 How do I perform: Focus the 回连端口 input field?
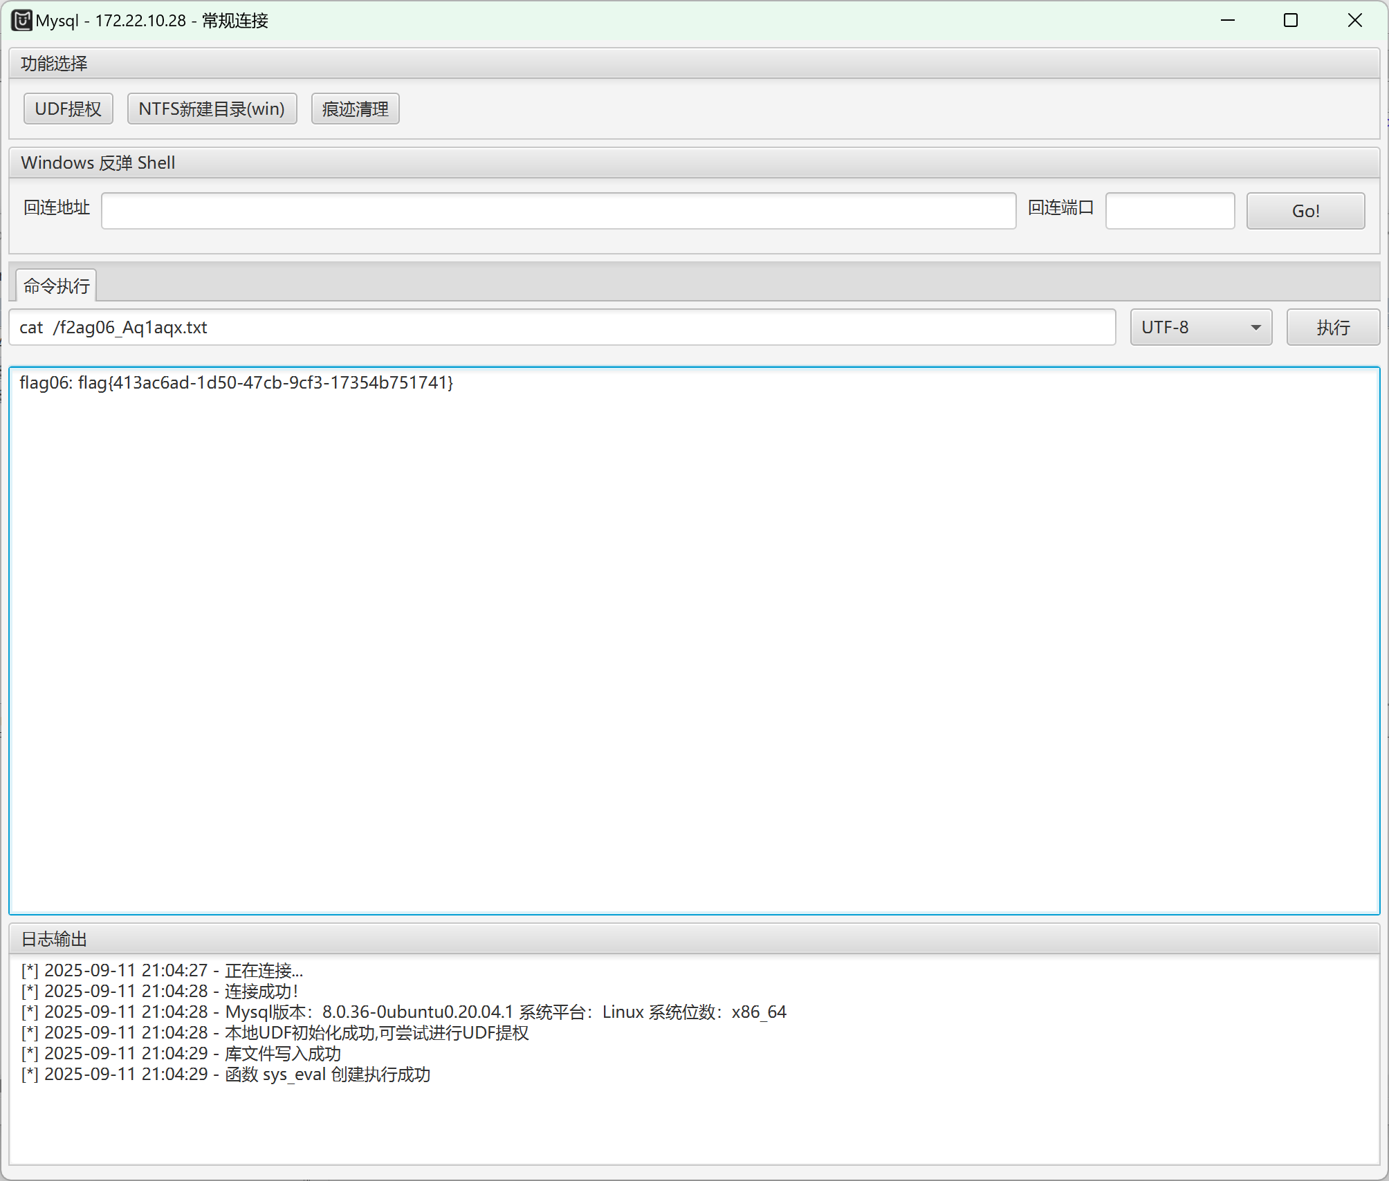pyautogui.click(x=1169, y=211)
